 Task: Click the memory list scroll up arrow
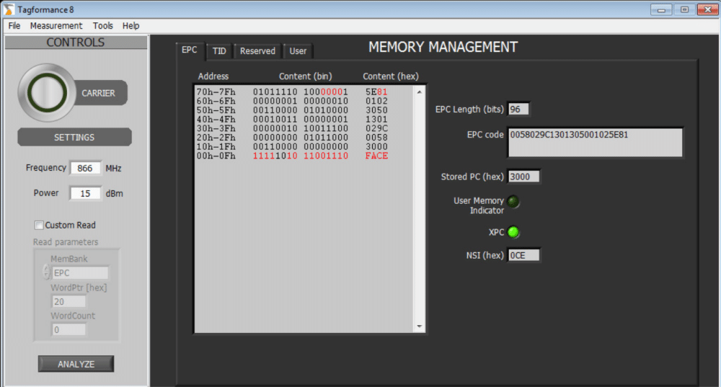click(x=420, y=92)
